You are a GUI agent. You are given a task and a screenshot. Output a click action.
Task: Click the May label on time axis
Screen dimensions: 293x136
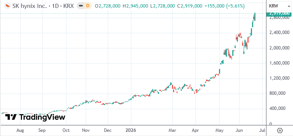pyautogui.click(x=220, y=130)
